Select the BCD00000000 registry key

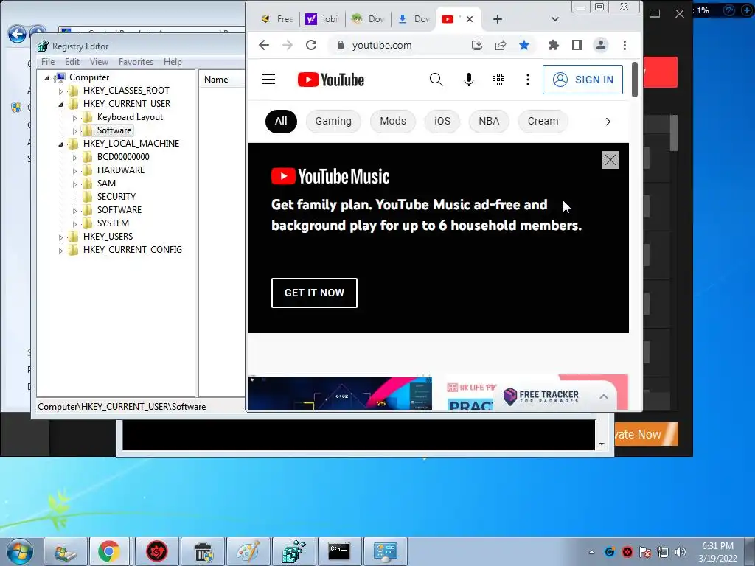[123, 157]
